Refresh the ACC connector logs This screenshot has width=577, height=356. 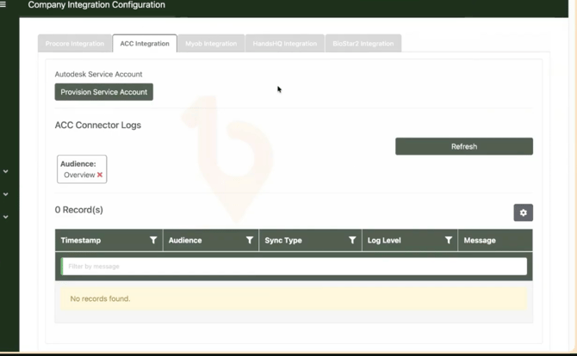pyautogui.click(x=464, y=146)
